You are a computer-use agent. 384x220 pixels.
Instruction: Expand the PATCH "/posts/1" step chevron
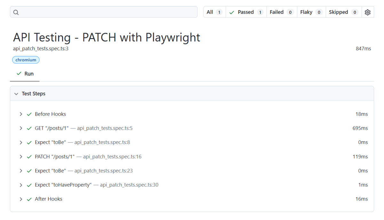[21, 157]
